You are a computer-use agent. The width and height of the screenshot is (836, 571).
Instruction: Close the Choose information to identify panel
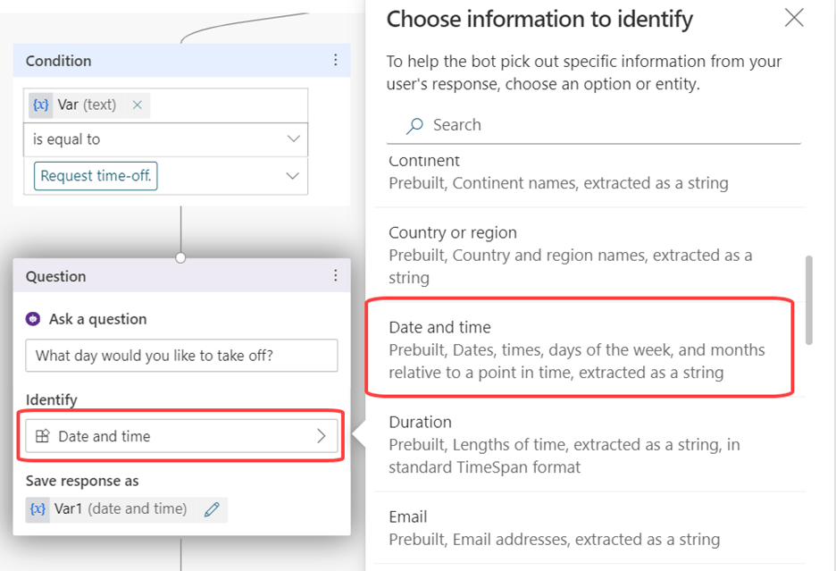793,19
